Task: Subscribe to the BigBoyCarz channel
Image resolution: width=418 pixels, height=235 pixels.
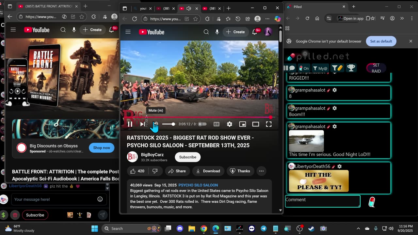Action: (x=187, y=157)
